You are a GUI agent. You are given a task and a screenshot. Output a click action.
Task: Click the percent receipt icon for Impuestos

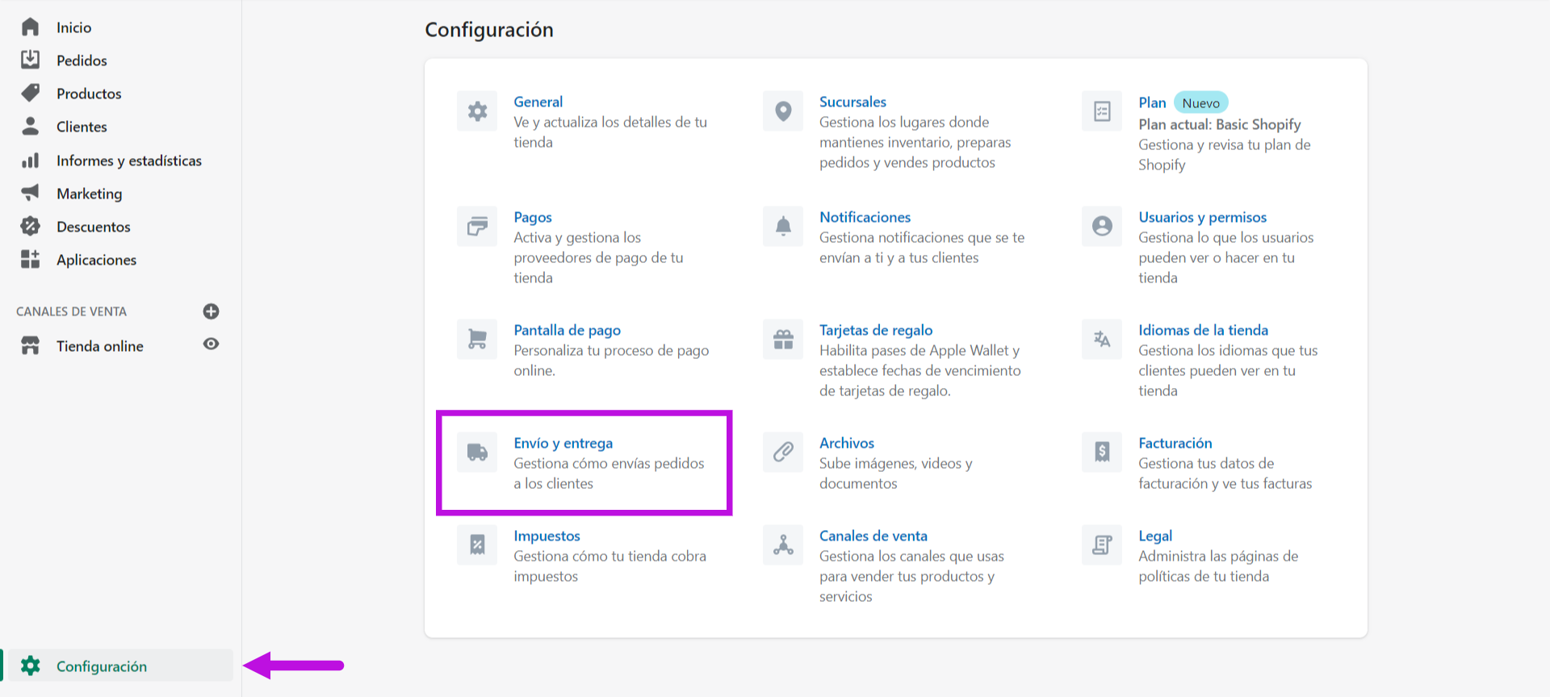point(477,545)
